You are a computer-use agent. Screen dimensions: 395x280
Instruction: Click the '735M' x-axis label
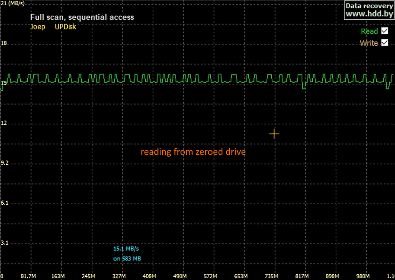pos(271,276)
